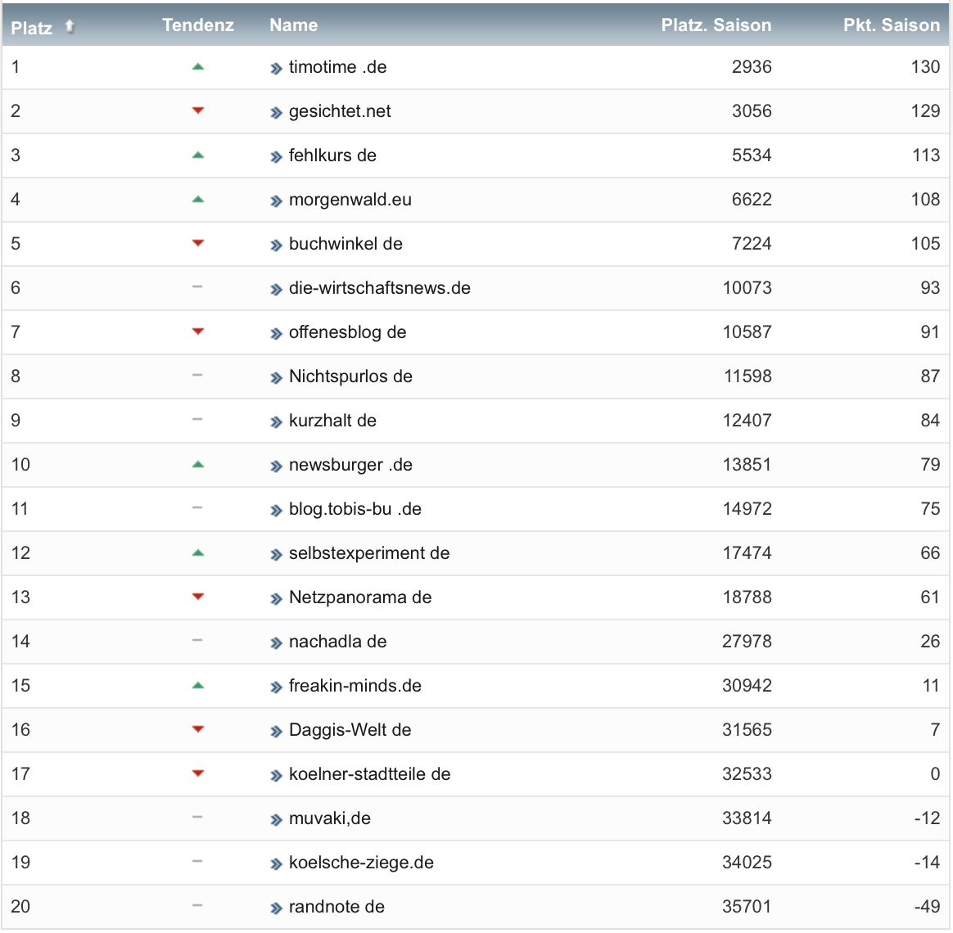Open the buchwinkel de link
This screenshot has width=953, height=933.
tap(346, 244)
